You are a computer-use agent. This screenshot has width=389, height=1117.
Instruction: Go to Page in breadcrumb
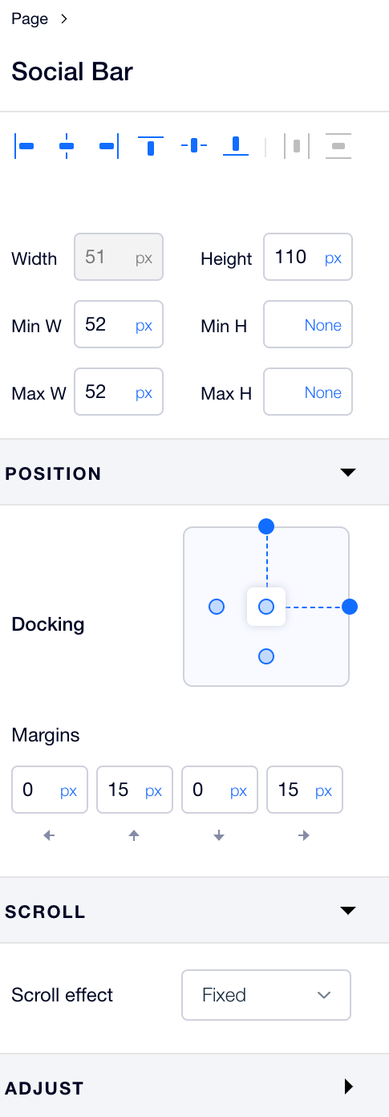point(30,19)
